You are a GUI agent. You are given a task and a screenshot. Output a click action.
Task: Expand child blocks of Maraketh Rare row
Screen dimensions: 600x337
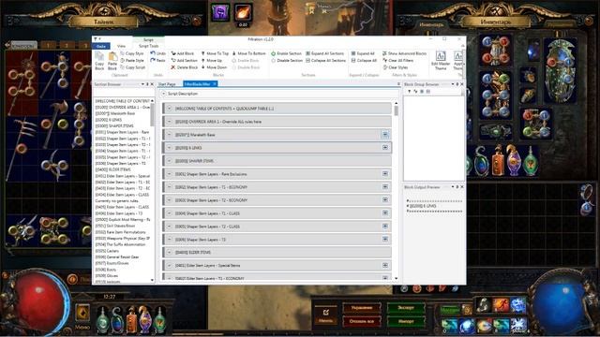tap(385, 135)
